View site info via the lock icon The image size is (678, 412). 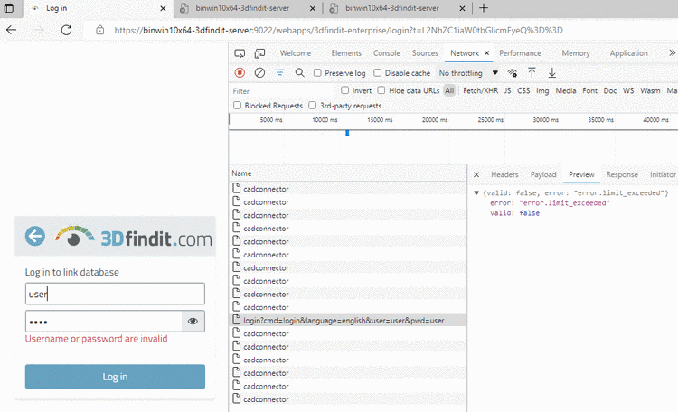tap(99, 30)
